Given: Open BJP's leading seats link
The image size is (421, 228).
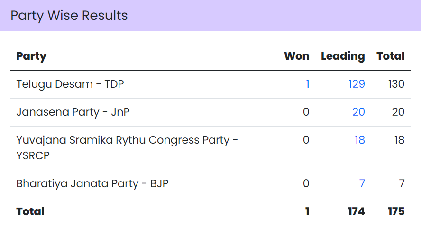Looking at the screenshot, I should pyautogui.click(x=362, y=183).
